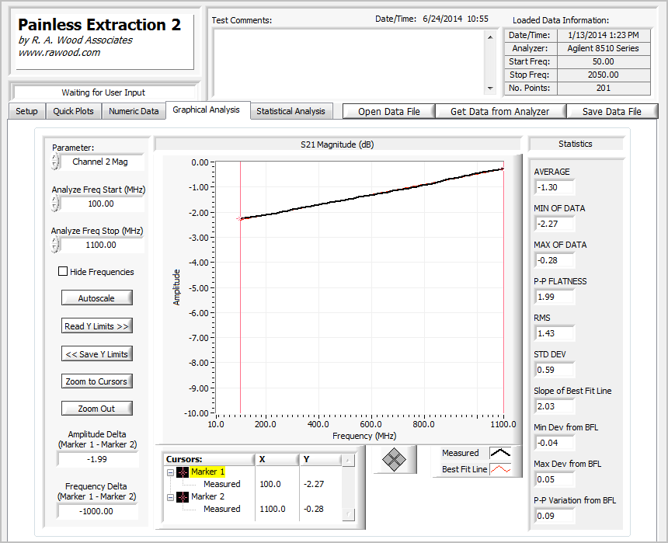Open the Setup tab
The height and width of the screenshot is (543, 668).
coord(26,111)
